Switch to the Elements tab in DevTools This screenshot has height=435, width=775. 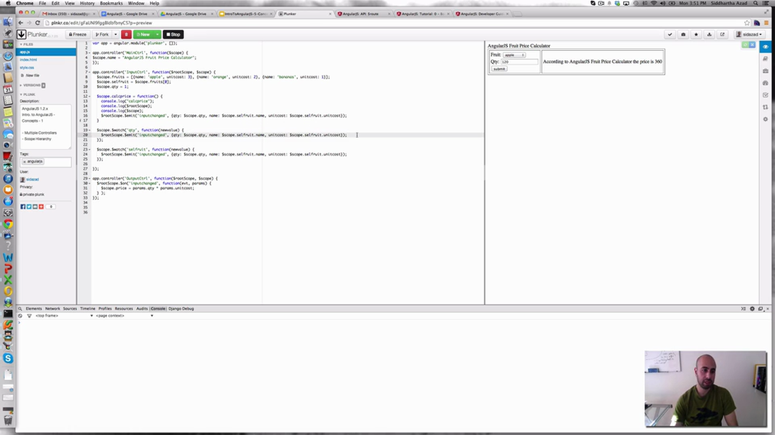[x=34, y=309]
